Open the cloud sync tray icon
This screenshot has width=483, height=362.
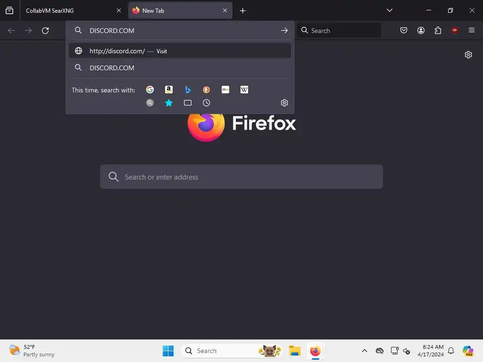click(x=380, y=351)
